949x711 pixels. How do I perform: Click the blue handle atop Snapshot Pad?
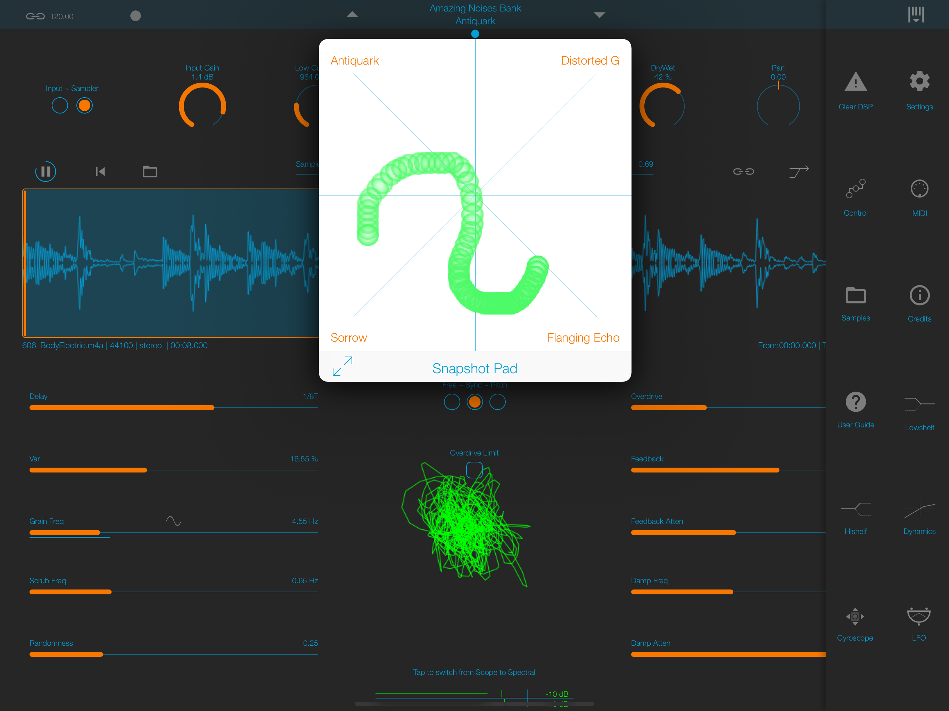point(475,33)
